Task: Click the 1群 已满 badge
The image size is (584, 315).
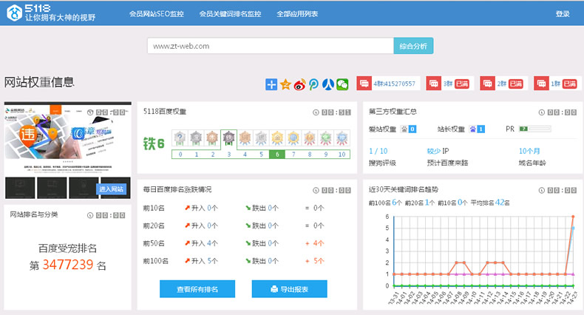Action: point(570,84)
